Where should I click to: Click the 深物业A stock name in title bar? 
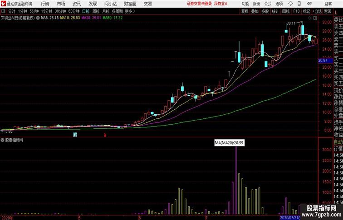(220, 4)
